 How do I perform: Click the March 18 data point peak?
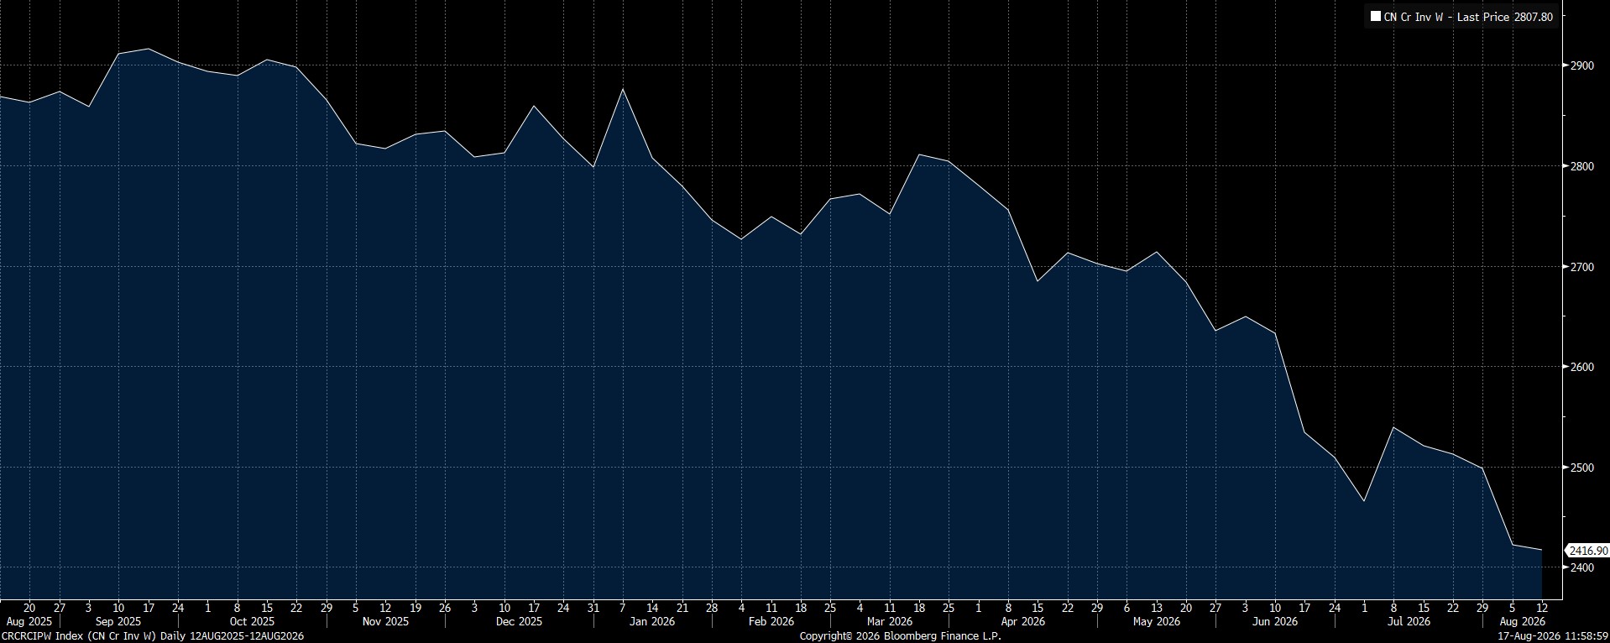pyautogui.click(x=919, y=154)
